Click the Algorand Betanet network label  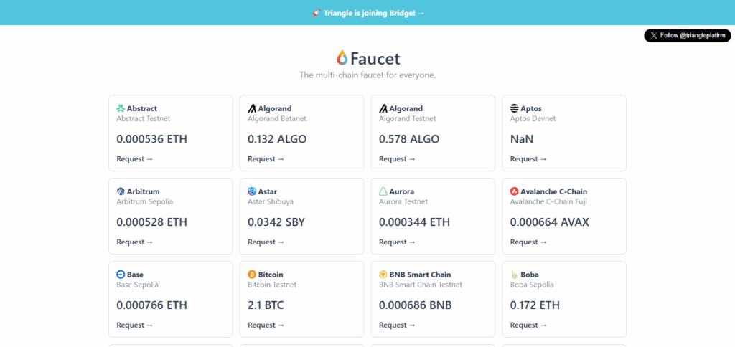point(277,118)
